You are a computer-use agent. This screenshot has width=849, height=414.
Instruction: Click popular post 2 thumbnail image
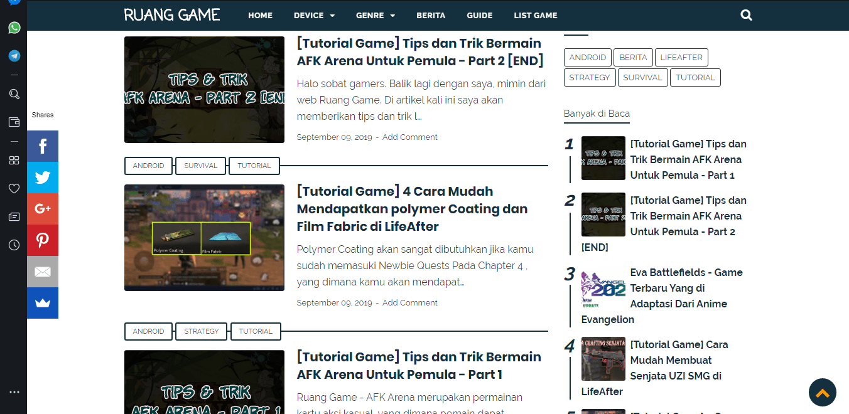pos(603,215)
